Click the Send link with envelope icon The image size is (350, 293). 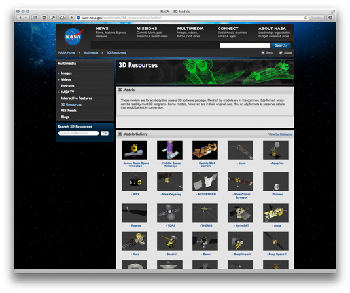(268, 53)
